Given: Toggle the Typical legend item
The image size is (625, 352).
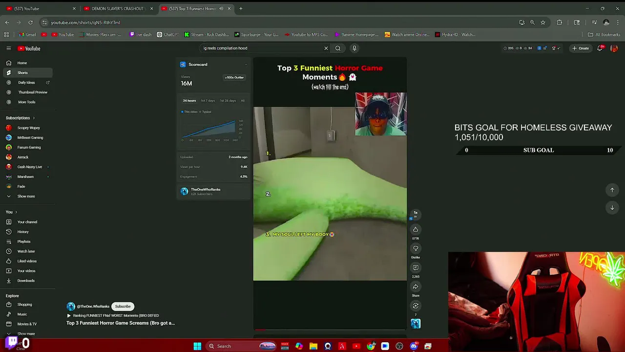Looking at the screenshot, I should (205, 111).
